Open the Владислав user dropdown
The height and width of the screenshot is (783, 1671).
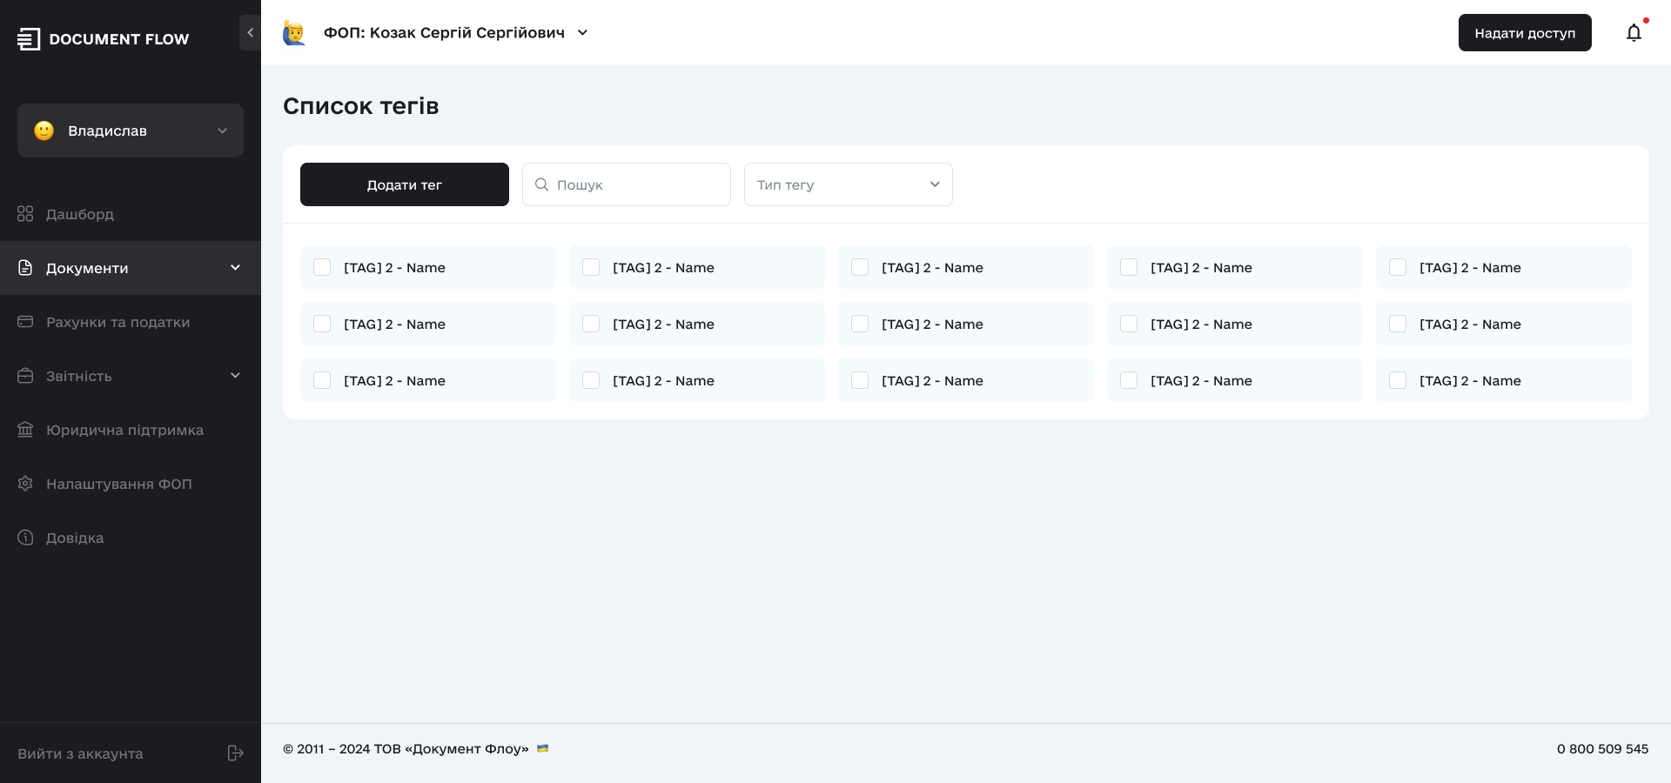pyautogui.click(x=131, y=130)
